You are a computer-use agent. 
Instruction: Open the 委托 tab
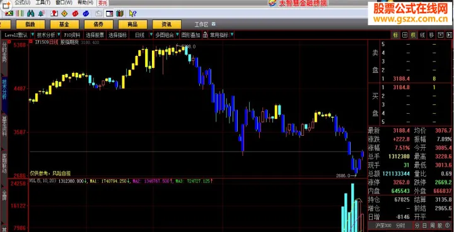click(103, 3)
